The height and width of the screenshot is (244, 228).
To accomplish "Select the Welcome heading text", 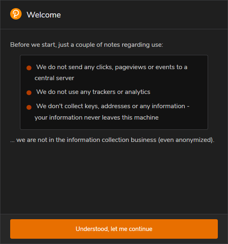I will [44, 15].
